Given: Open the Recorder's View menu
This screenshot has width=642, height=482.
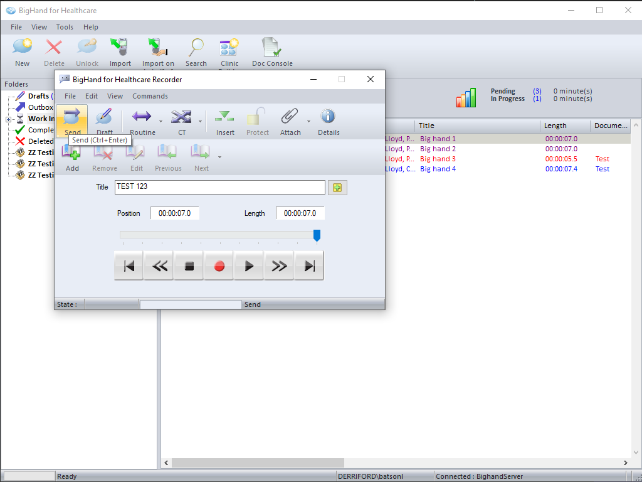Looking at the screenshot, I should (115, 96).
